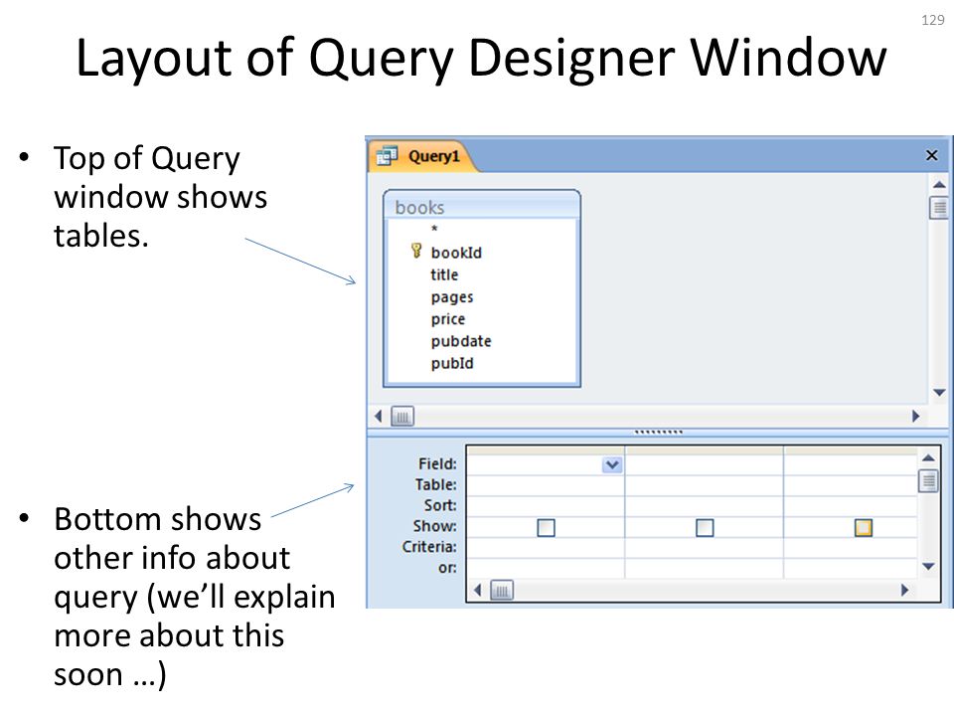Click the vertical scroll thumb in design grid
954x716 pixels.
tap(928, 481)
